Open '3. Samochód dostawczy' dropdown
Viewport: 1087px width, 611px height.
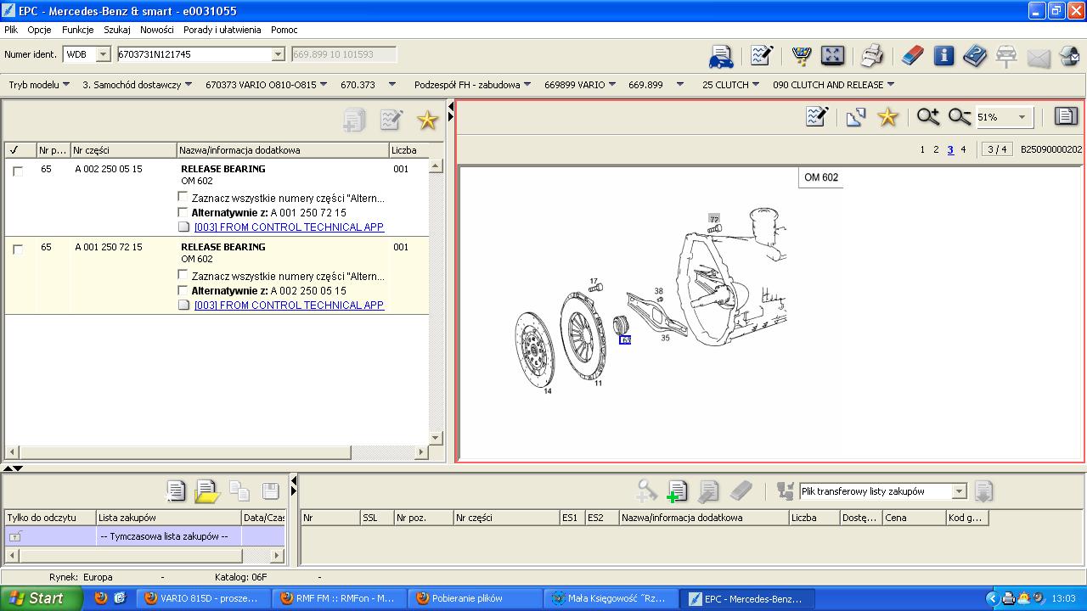tap(138, 85)
